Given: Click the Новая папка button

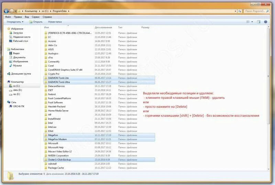Looking at the screenshot, I should [55, 22].
